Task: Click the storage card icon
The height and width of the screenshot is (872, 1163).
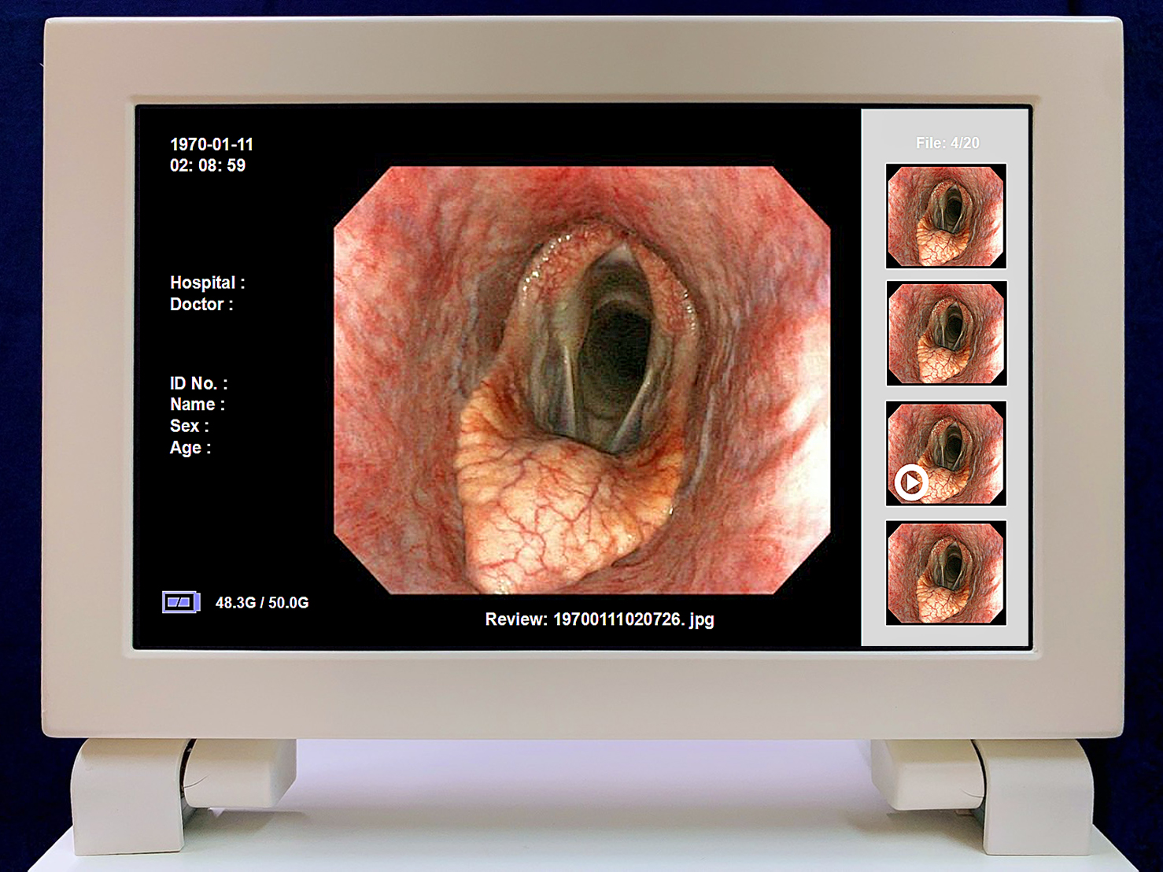Action: coord(181,603)
